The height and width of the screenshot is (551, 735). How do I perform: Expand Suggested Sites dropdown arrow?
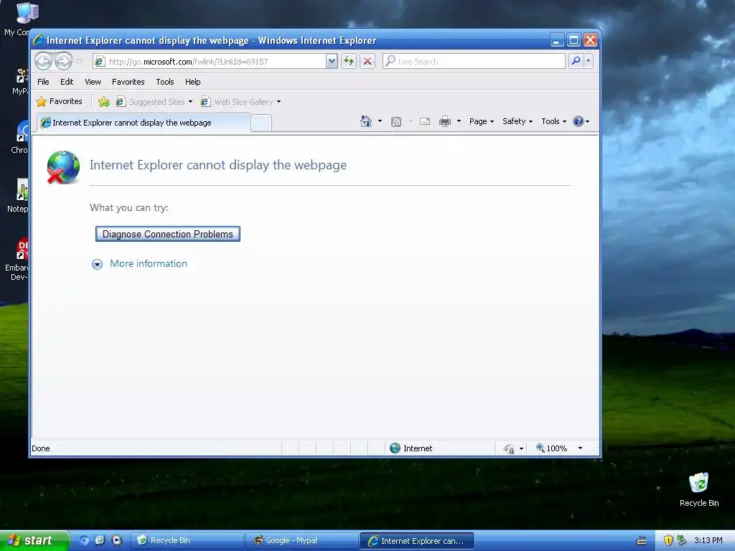(190, 102)
